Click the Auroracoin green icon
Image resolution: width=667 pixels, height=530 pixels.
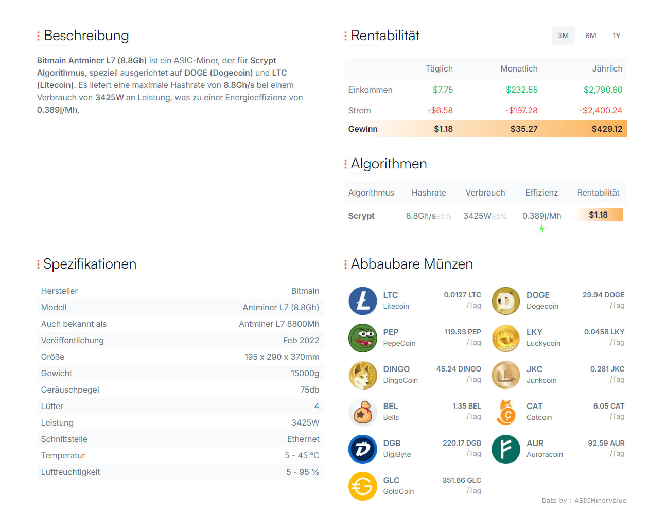click(x=506, y=449)
